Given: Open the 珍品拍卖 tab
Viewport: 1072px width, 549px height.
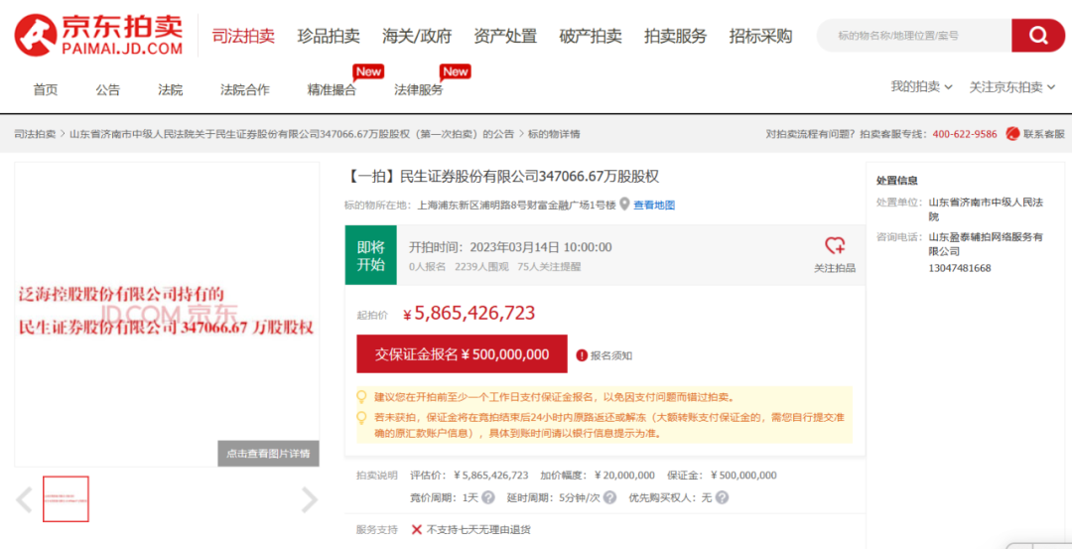Looking at the screenshot, I should click(x=329, y=36).
